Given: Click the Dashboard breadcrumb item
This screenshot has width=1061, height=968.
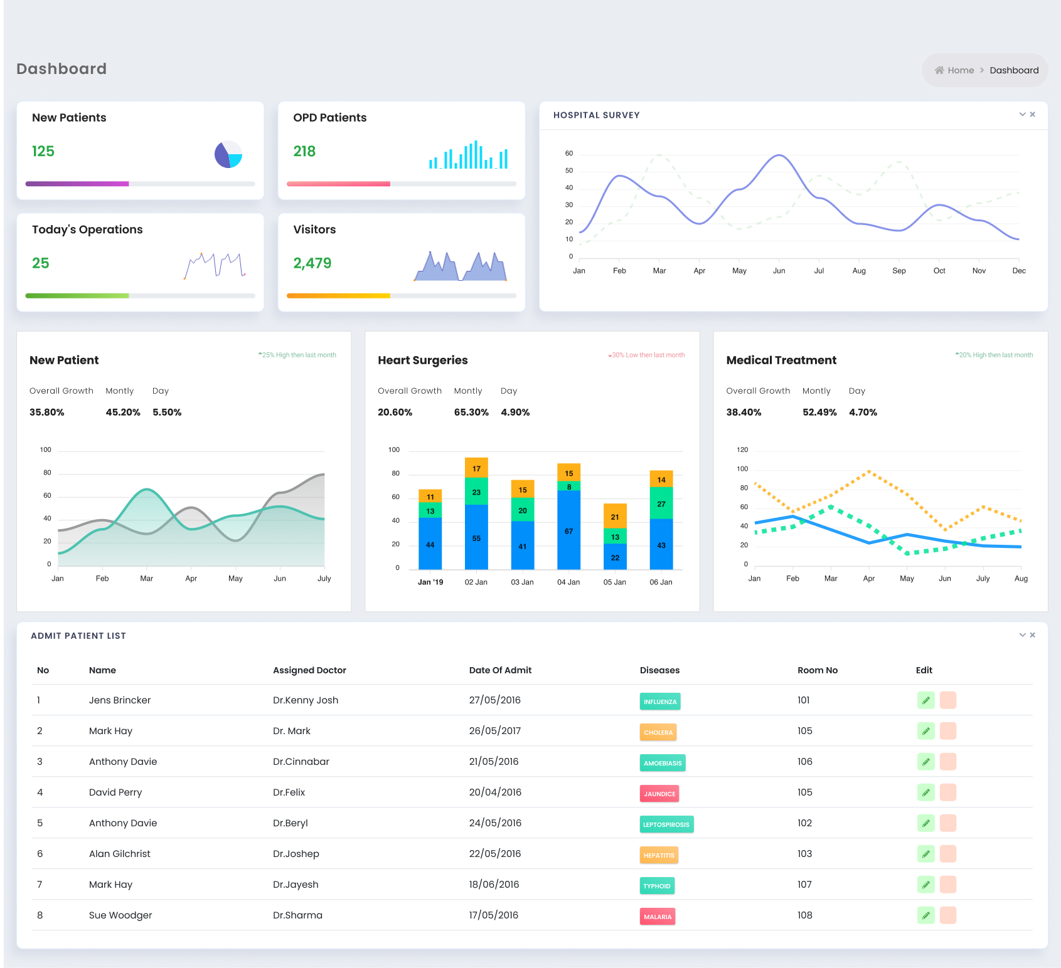Looking at the screenshot, I should click(x=1014, y=70).
